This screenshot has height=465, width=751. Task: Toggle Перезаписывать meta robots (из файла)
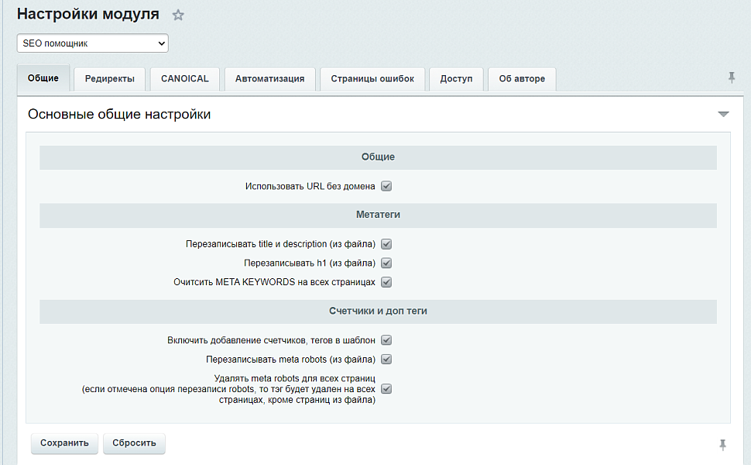(x=386, y=359)
